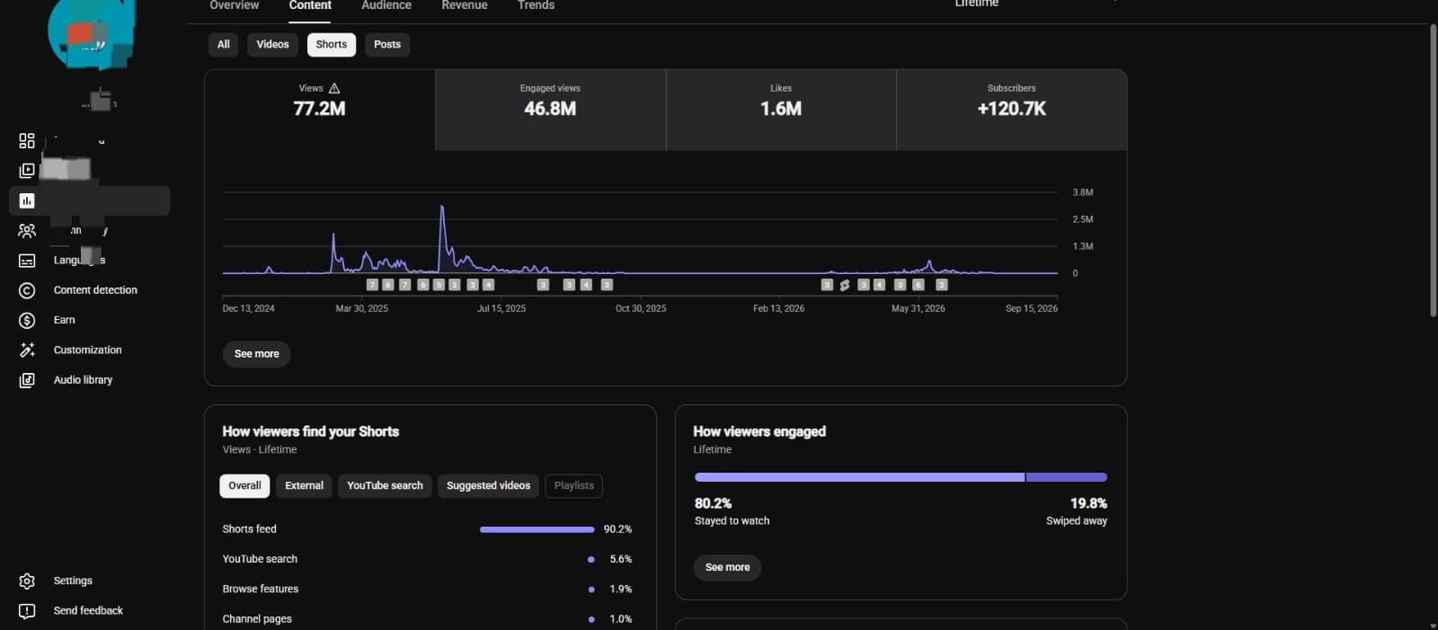
Task: Click See more under the views chart
Action: coord(256,354)
